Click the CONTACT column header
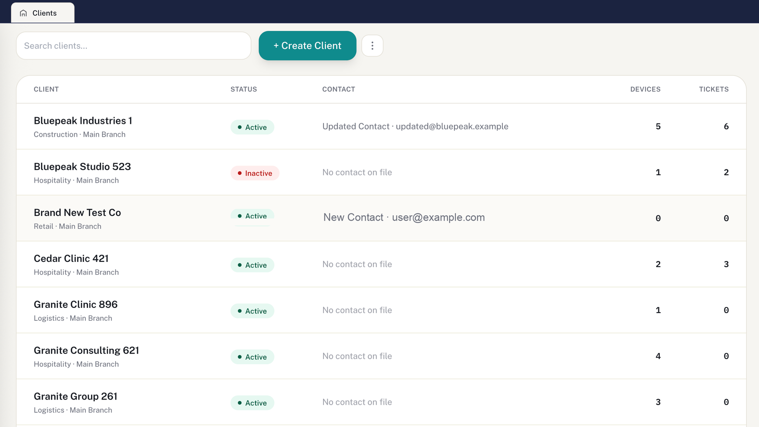The width and height of the screenshot is (759, 427). click(x=339, y=89)
